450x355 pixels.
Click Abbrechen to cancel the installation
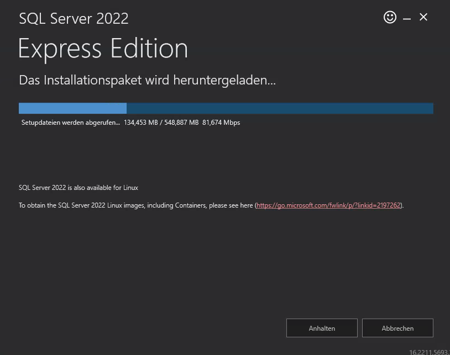(397, 328)
